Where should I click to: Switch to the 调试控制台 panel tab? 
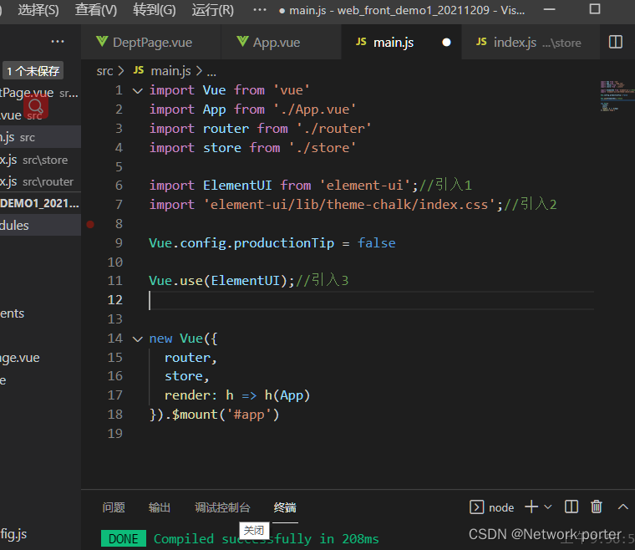point(222,507)
